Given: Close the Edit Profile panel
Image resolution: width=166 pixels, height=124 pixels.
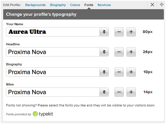Looking at the screenshot, I should (152, 5).
